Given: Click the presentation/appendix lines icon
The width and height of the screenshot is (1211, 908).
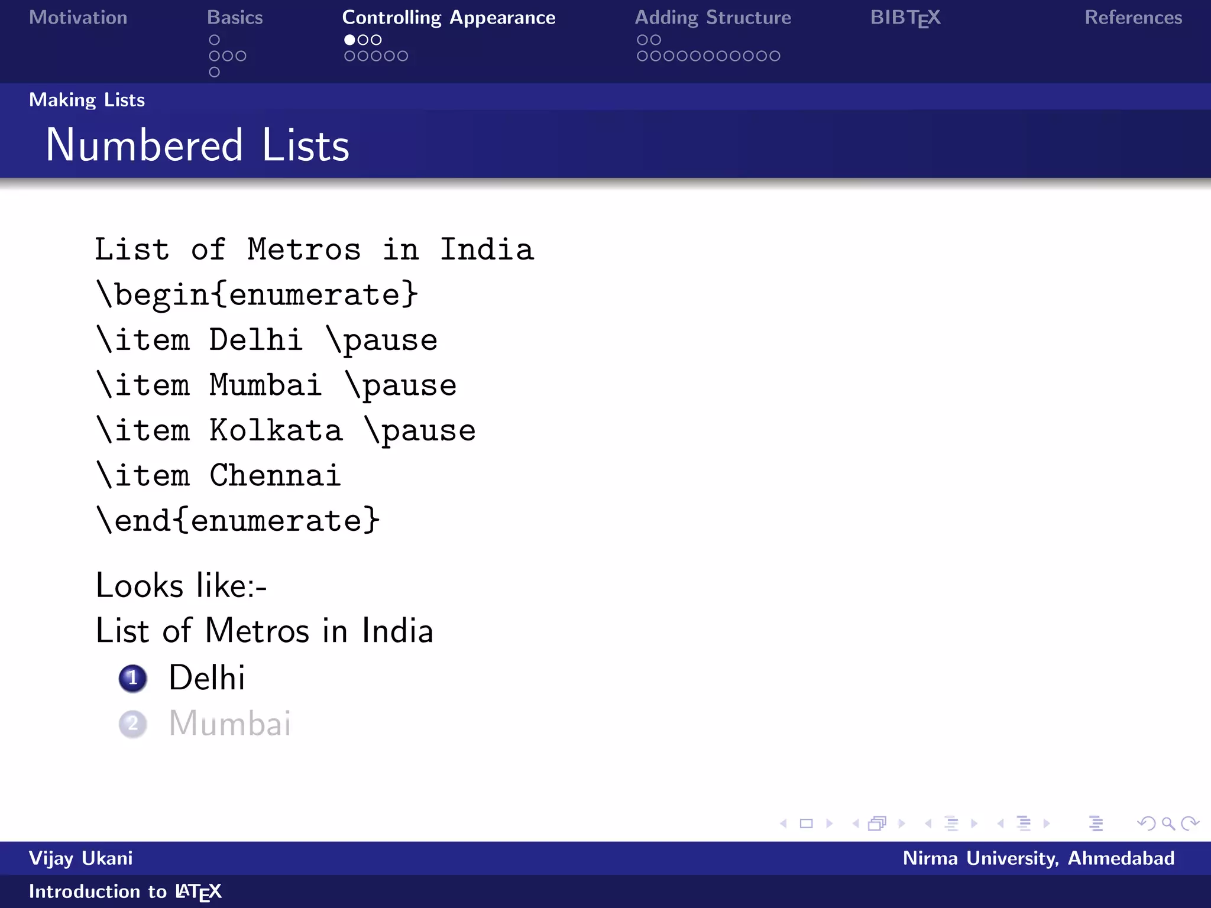Looking at the screenshot, I should (x=1096, y=823).
